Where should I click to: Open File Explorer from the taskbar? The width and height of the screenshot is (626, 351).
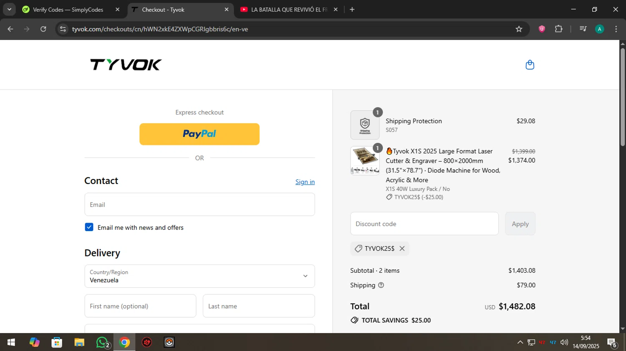[79, 342]
